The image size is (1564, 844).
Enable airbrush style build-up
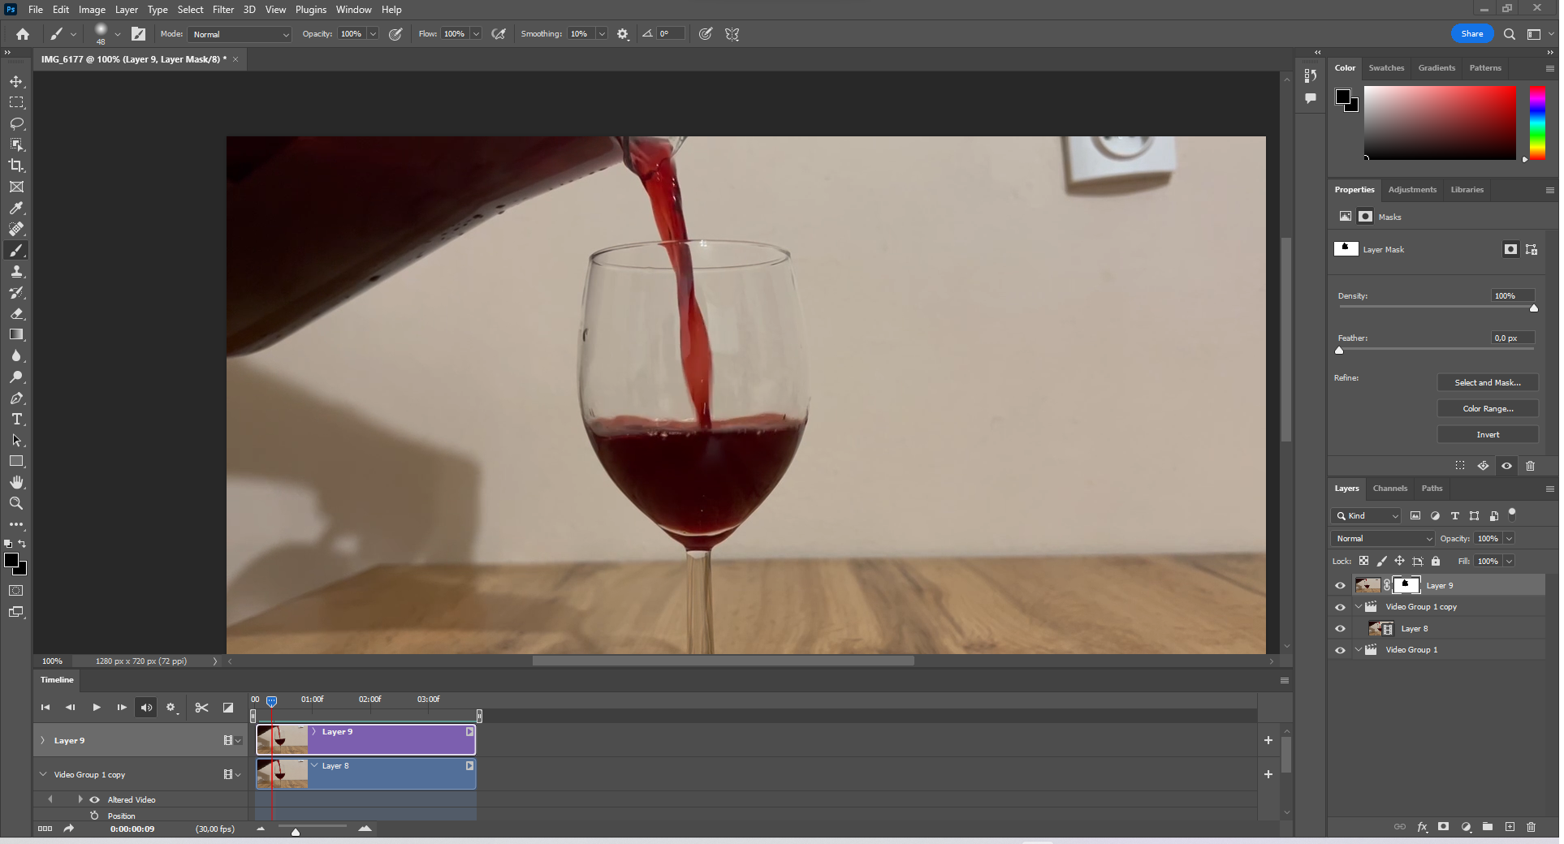click(499, 34)
